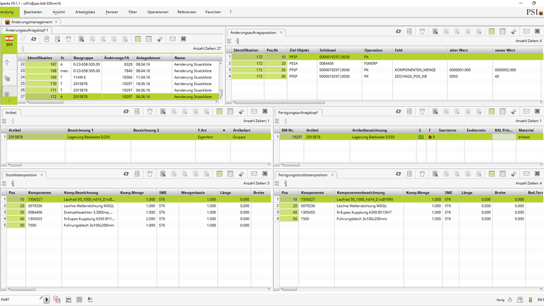Click new-with-plus document icon in Änderungsauftragskopf toolbar
544x306 pixels.
click(57, 39)
